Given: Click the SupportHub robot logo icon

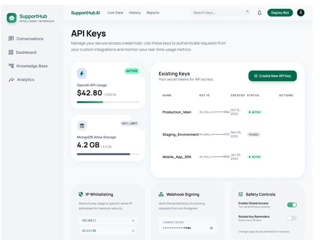Looking at the screenshot, I should (x=12, y=18).
